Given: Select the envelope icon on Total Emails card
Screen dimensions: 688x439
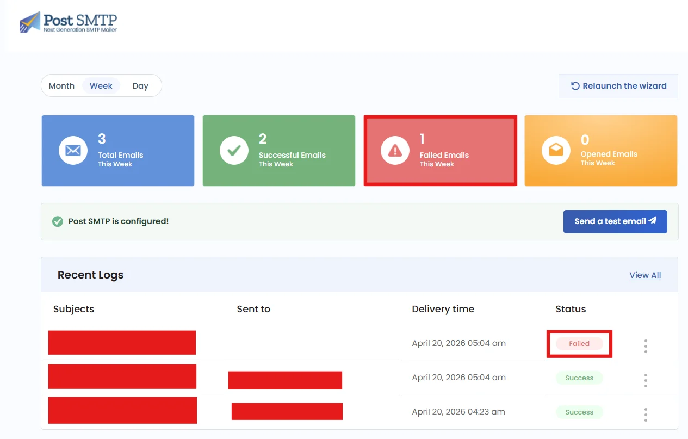Looking at the screenshot, I should point(73,150).
